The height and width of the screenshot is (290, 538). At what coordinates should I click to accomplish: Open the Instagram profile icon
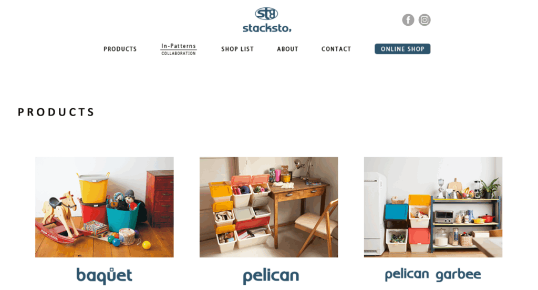[x=425, y=20]
